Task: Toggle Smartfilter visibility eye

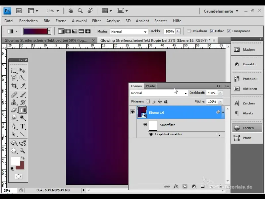Action: [x=145, y=125]
